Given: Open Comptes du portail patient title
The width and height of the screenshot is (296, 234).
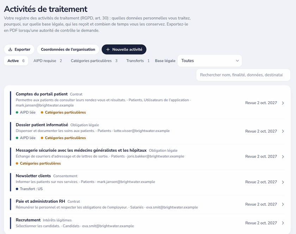Looking at the screenshot, I should pos(42,94).
